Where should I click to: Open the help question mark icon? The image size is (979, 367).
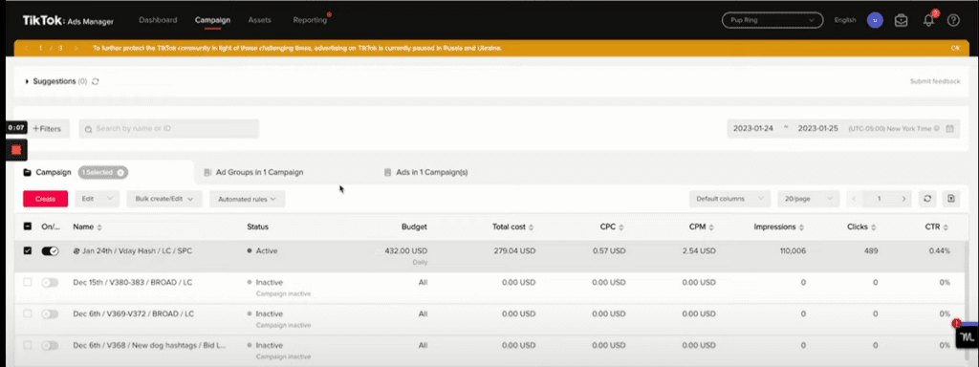tap(953, 20)
